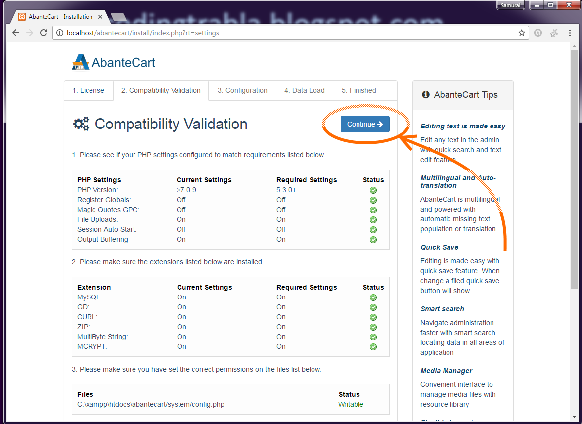Click the 'Files' table header
The width and height of the screenshot is (582, 424).
pyautogui.click(x=85, y=394)
